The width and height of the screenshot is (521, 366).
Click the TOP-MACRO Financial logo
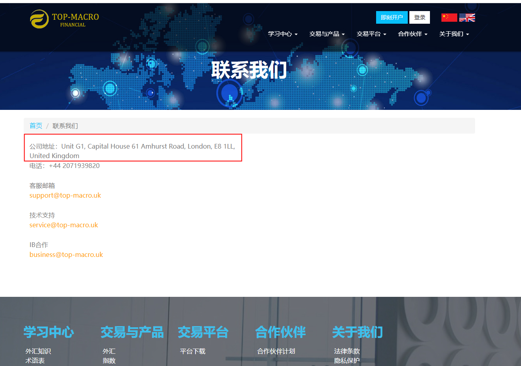pyautogui.click(x=65, y=19)
